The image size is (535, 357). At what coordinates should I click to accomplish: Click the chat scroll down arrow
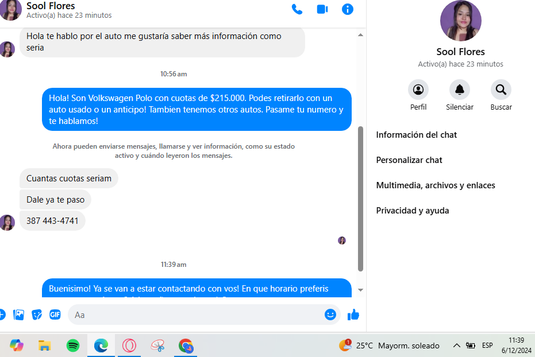point(360,290)
